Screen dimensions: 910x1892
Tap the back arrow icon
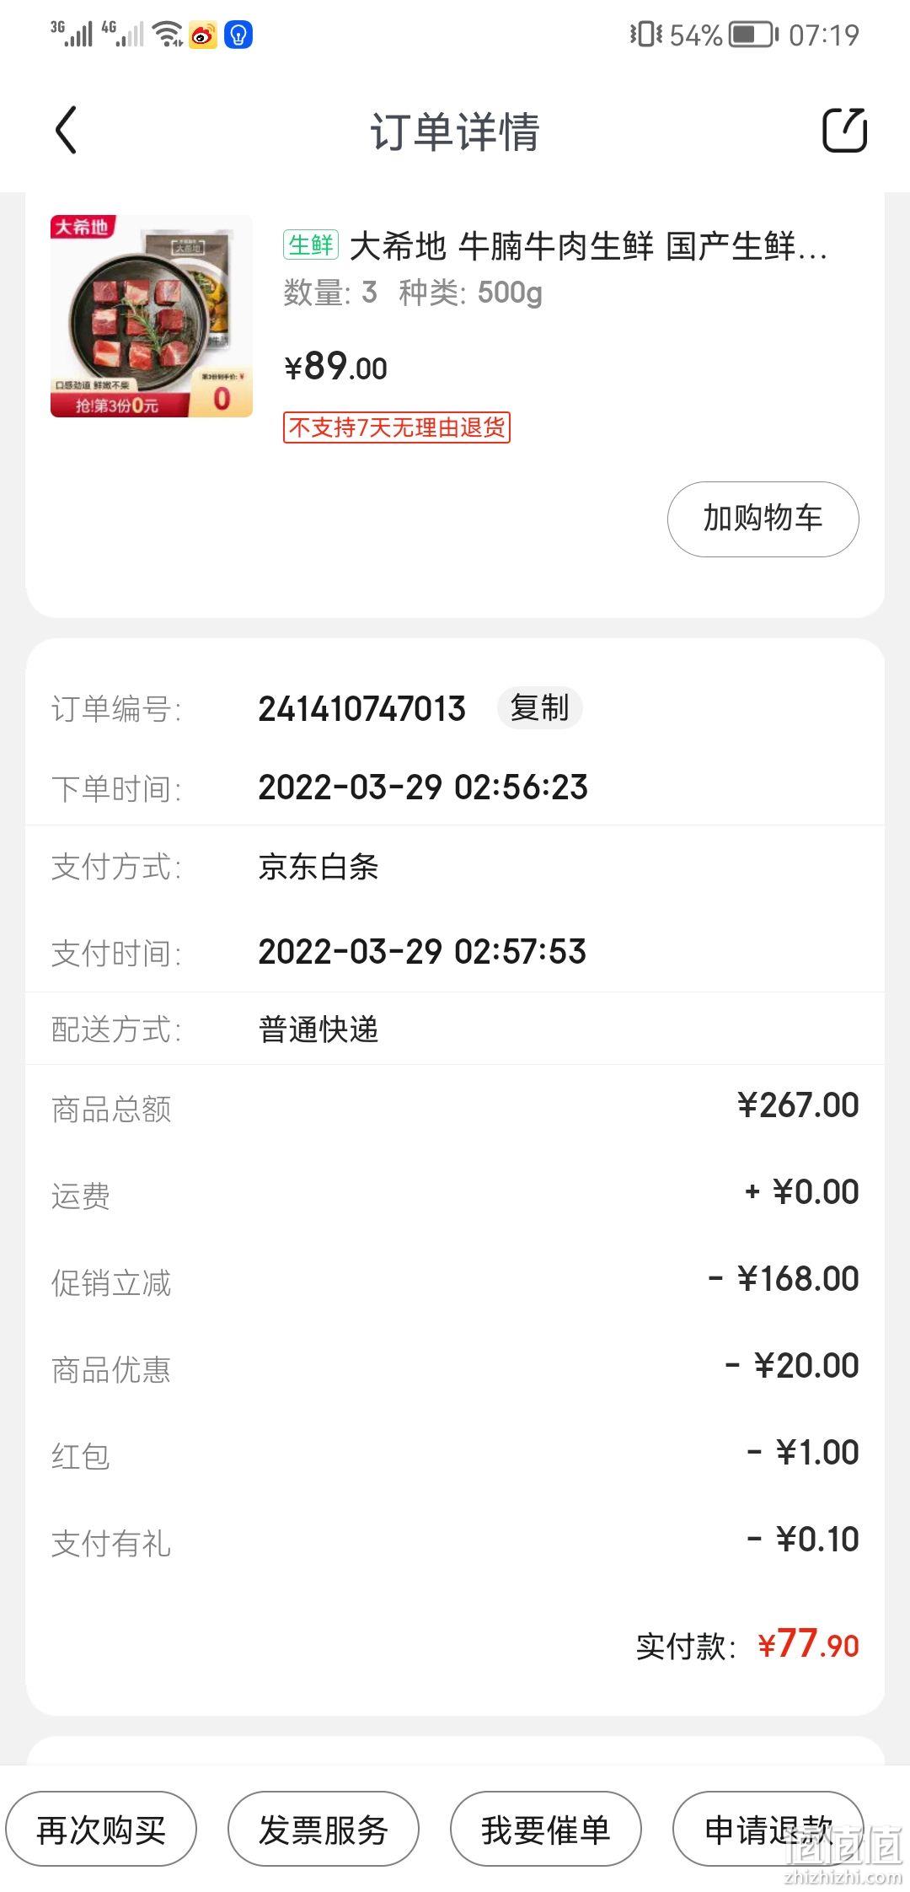point(67,131)
